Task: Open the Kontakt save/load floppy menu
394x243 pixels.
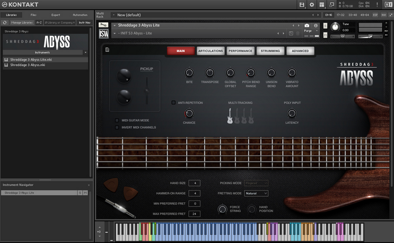Action: tap(302, 5)
